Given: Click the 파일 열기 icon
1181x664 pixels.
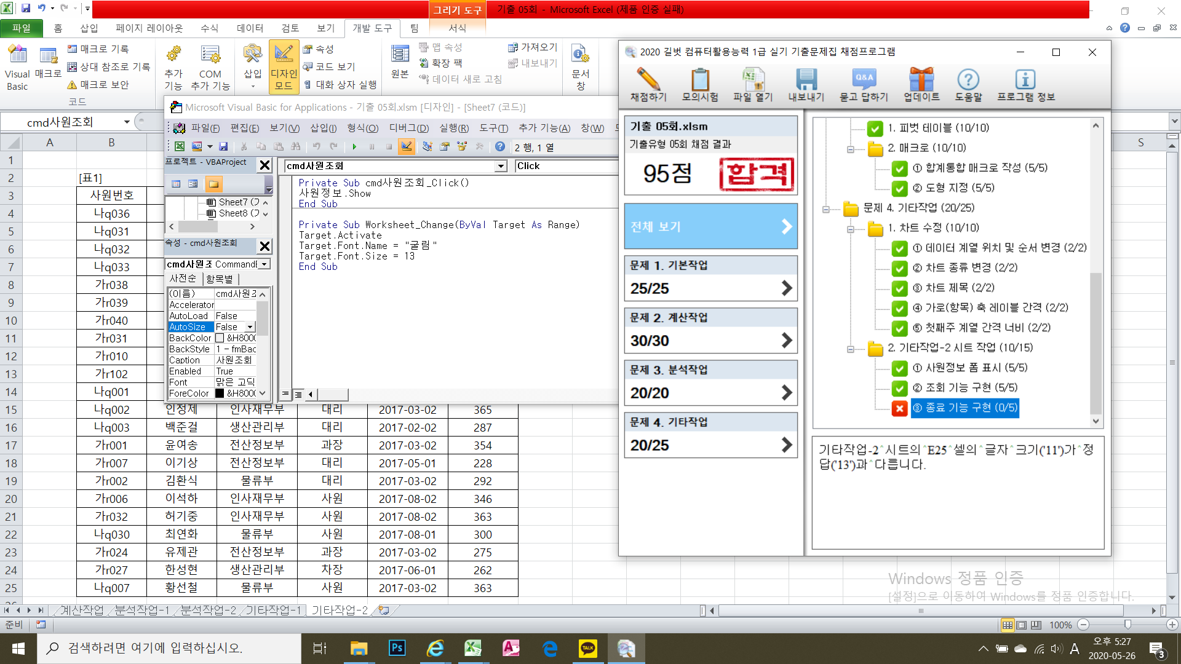Looking at the screenshot, I should point(753,81).
